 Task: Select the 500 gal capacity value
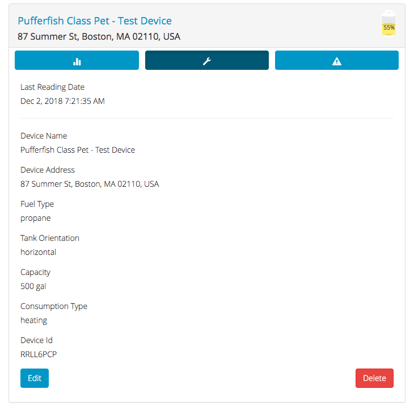(x=33, y=286)
